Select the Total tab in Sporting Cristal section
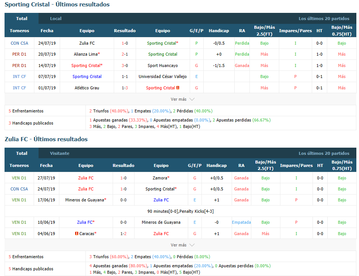359x276 pixels. tap(22, 19)
